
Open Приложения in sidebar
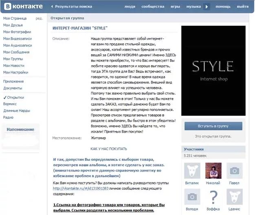pos(13,81)
